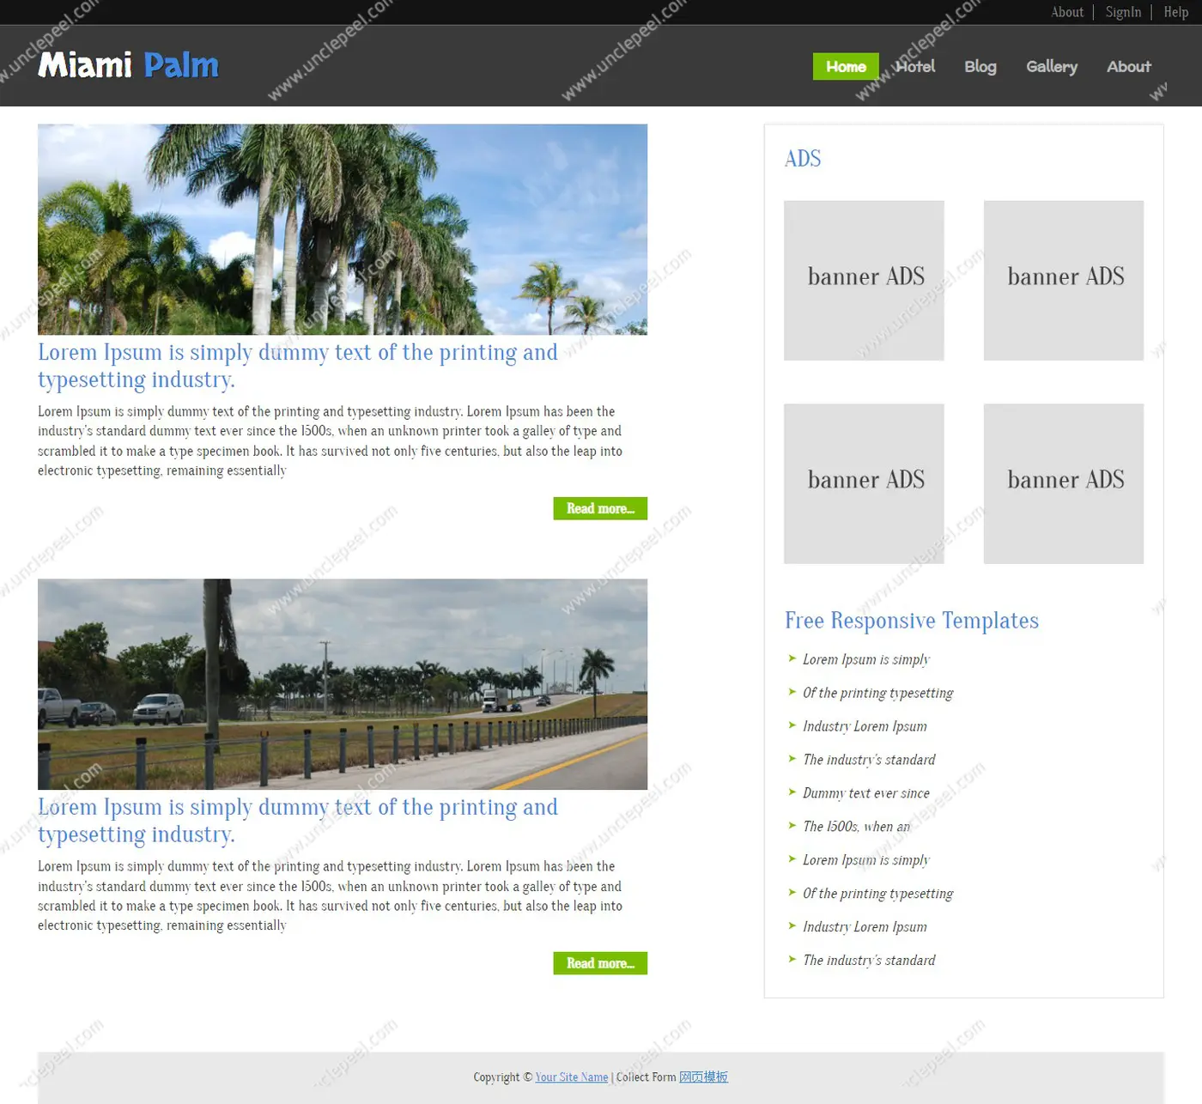Viewport: 1202px width, 1104px height.
Task: Open the second article headline under highway photo
Action: (x=298, y=821)
